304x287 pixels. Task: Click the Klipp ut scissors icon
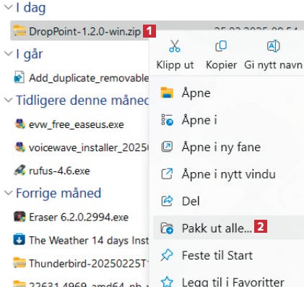click(175, 46)
